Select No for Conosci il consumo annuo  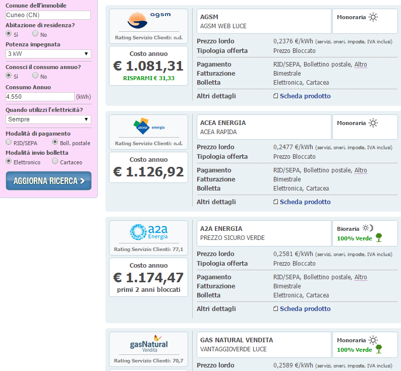click(35, 76)
